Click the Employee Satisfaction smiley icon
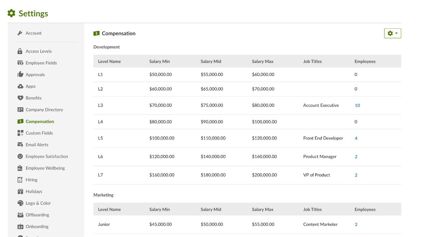Viewport: 424px width, 237px height. tap(20, 156)
